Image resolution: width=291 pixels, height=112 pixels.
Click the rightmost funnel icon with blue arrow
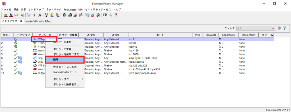coord(285,28)
